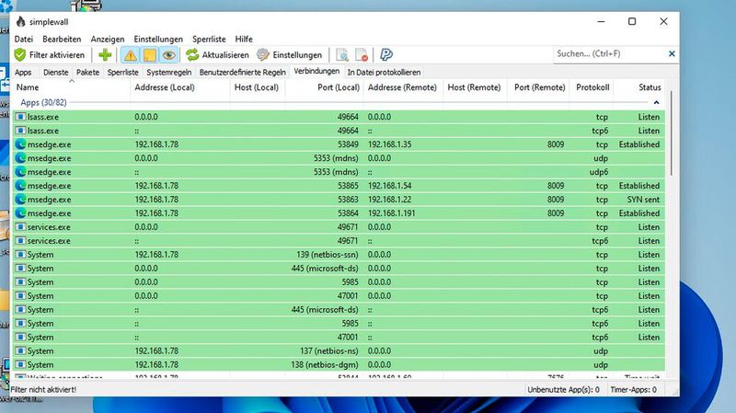736x413 pixels.
Task: Switch to the Benutzerdefinierte Regeln tab
Action: click(x=242, y=73)
